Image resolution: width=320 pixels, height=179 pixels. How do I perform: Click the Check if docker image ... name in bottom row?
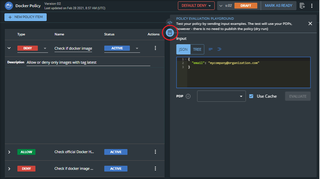point(74,168)
